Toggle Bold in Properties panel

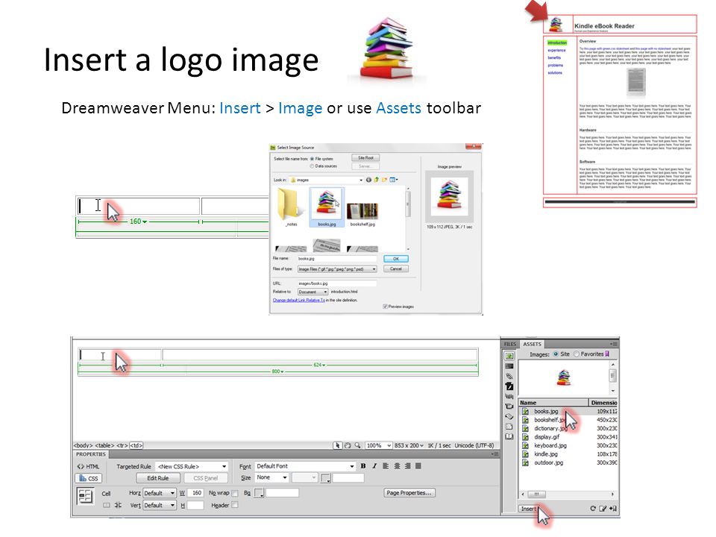coord(363,466)
